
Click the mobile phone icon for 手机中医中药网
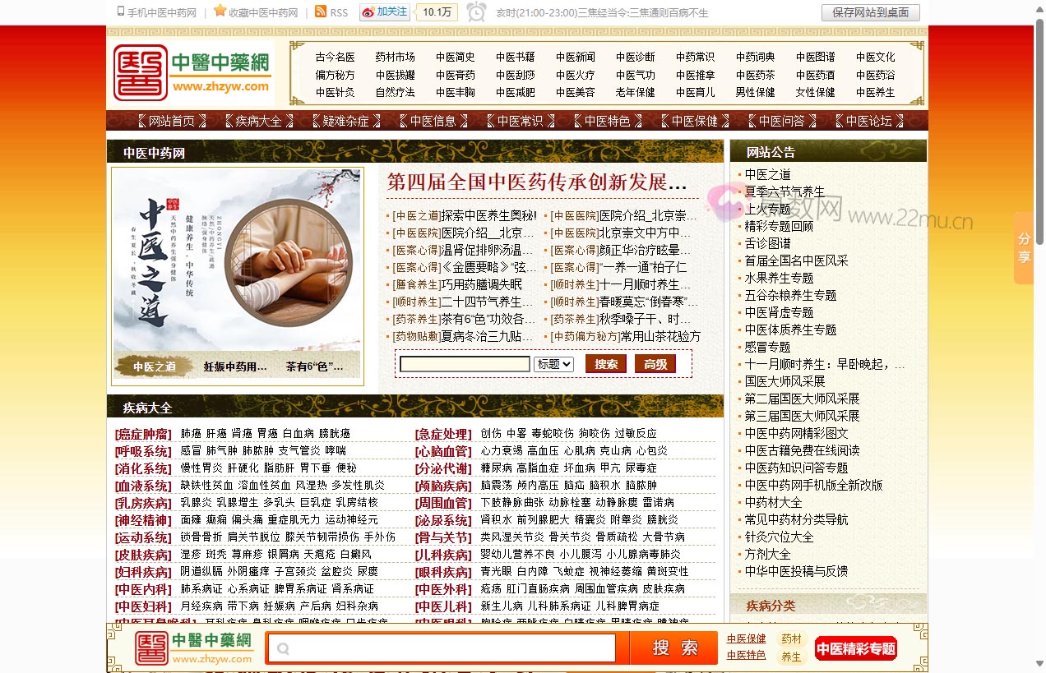coord(119,12)
